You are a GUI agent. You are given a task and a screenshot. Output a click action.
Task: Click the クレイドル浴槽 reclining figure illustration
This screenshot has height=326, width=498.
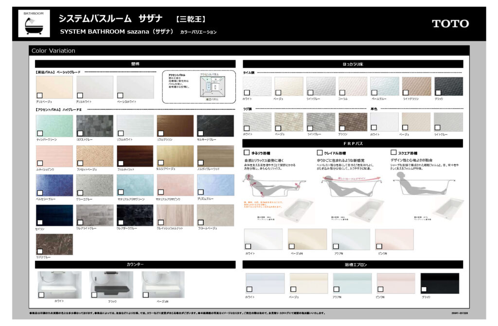(x=351, y=187)
